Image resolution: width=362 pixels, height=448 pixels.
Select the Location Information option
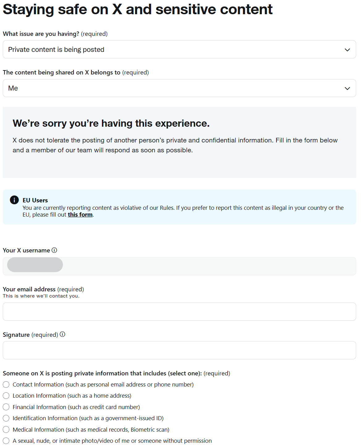click(6, 395)
